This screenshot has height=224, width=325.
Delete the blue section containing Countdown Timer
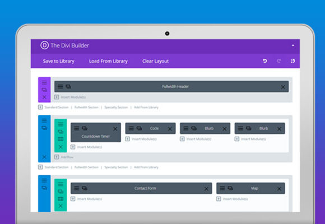(44, 157)
